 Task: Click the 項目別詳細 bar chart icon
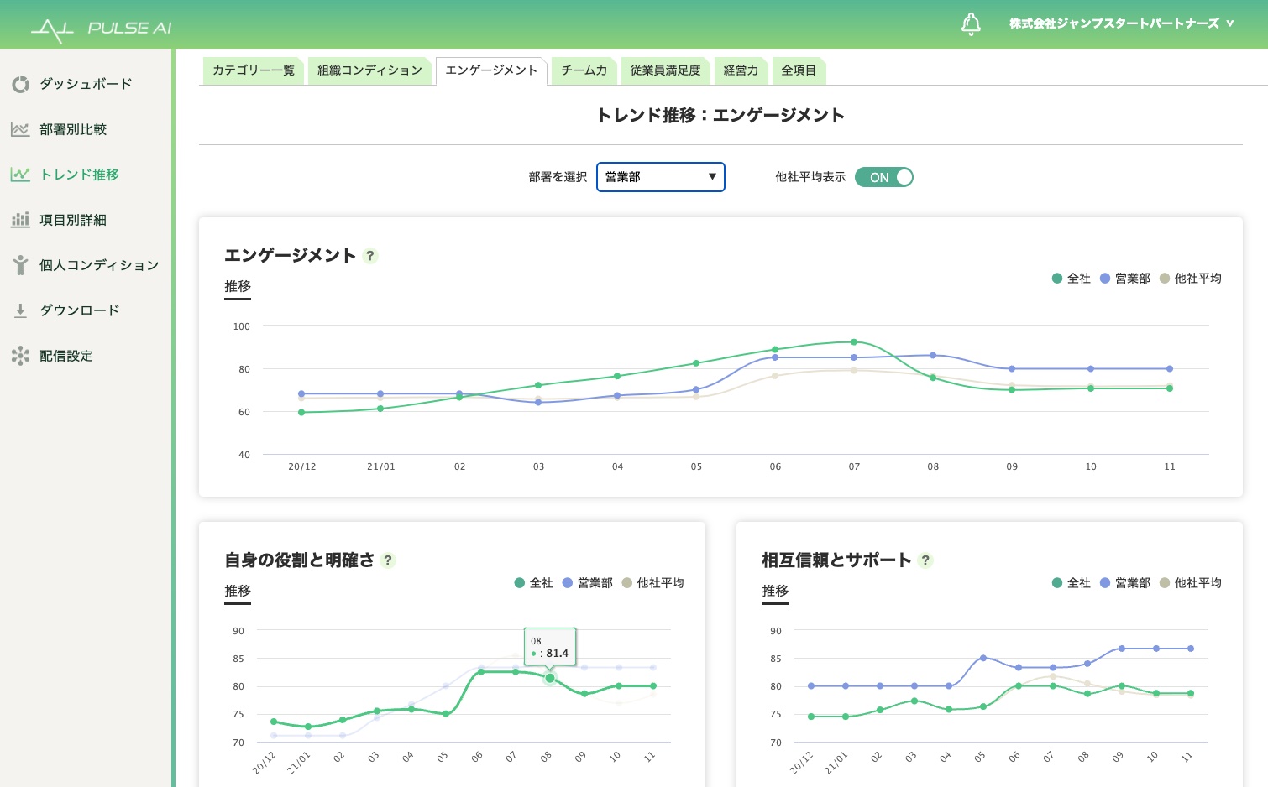(21, 220)
